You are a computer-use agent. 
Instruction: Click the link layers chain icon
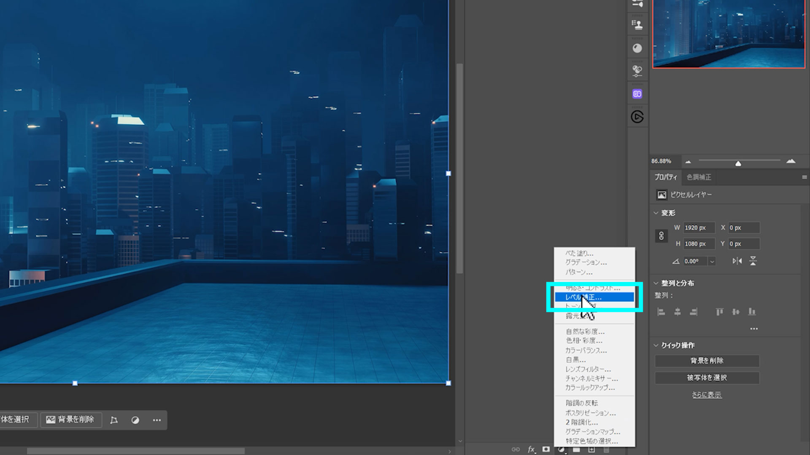click(x=516, y=450)
